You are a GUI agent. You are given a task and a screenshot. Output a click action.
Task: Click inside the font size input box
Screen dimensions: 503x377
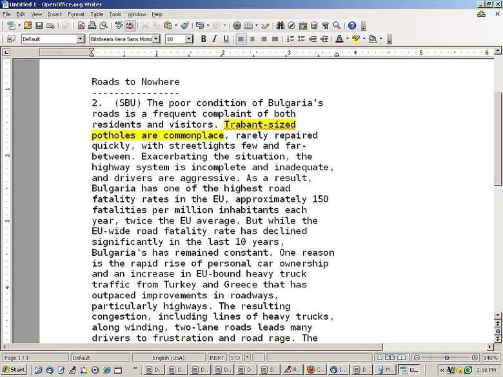tap(175, 39)
